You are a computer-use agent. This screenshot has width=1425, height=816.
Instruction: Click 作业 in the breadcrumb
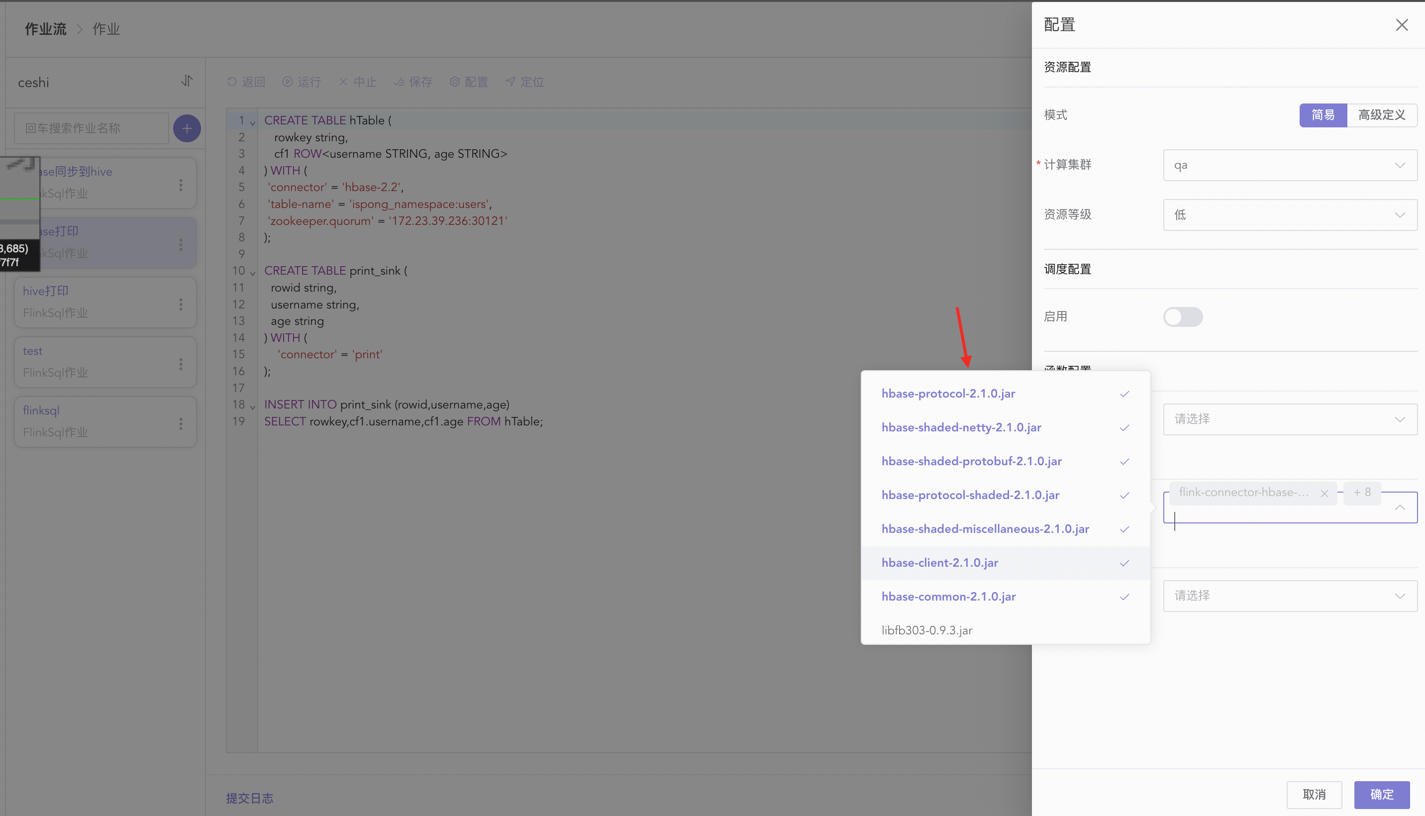click(106, 29)
